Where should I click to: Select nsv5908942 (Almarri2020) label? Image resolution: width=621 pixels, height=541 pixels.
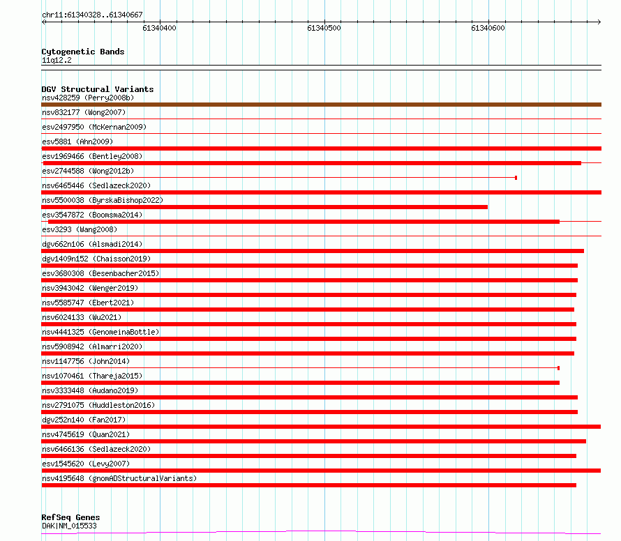point(92,346)
